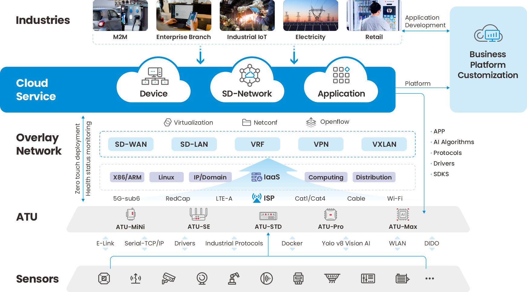Open the Industrial IoT photo

coord(247,16)
